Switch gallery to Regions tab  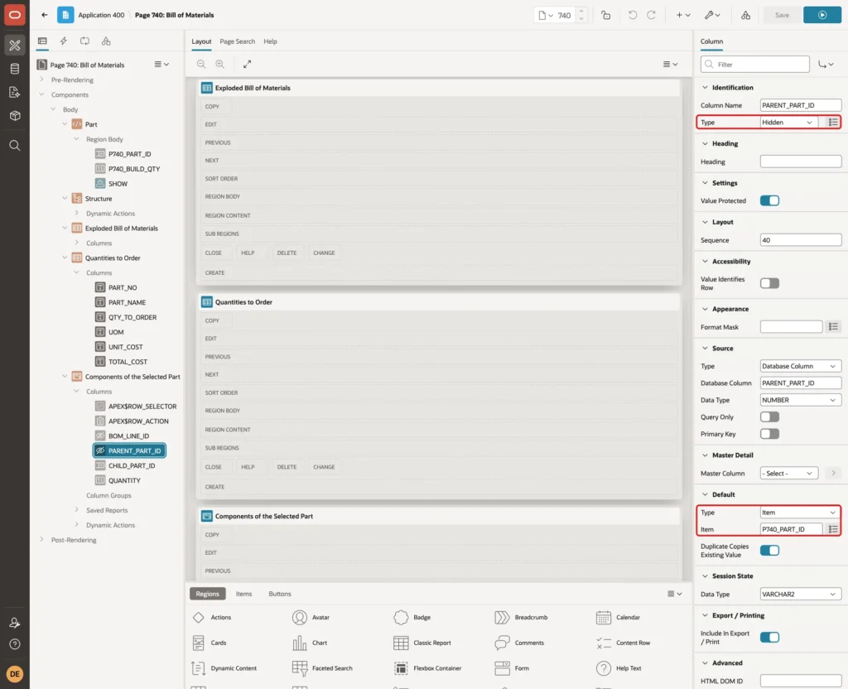coord(208,594)
